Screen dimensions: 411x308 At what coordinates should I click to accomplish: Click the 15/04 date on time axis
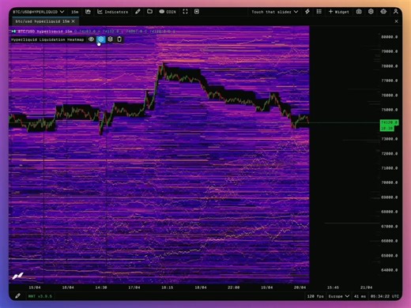[35, 287]
